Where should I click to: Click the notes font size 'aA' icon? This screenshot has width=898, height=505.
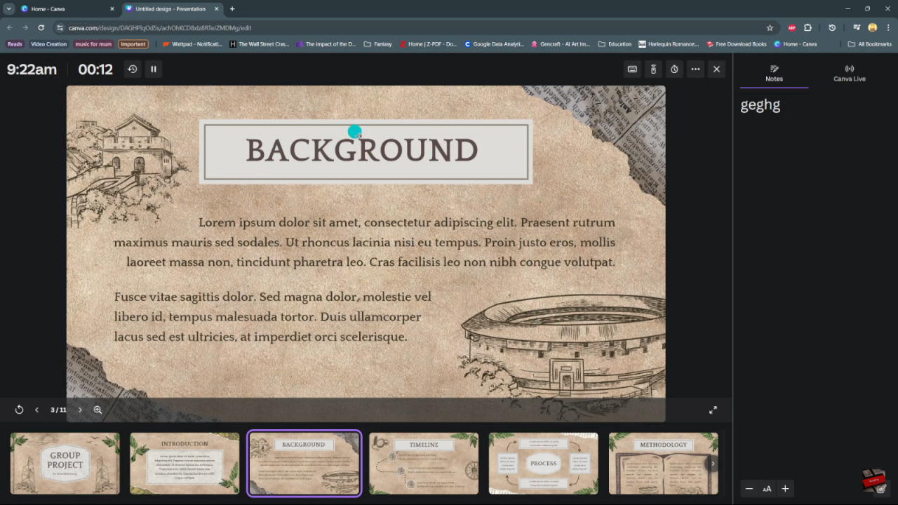767,489
